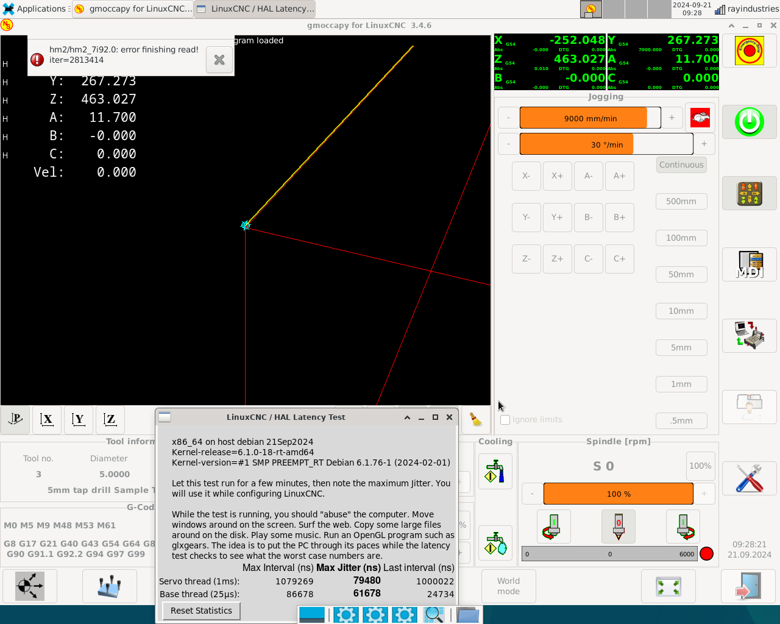
Task: Jog A axis positive with A+
Action: pos(619,175)
